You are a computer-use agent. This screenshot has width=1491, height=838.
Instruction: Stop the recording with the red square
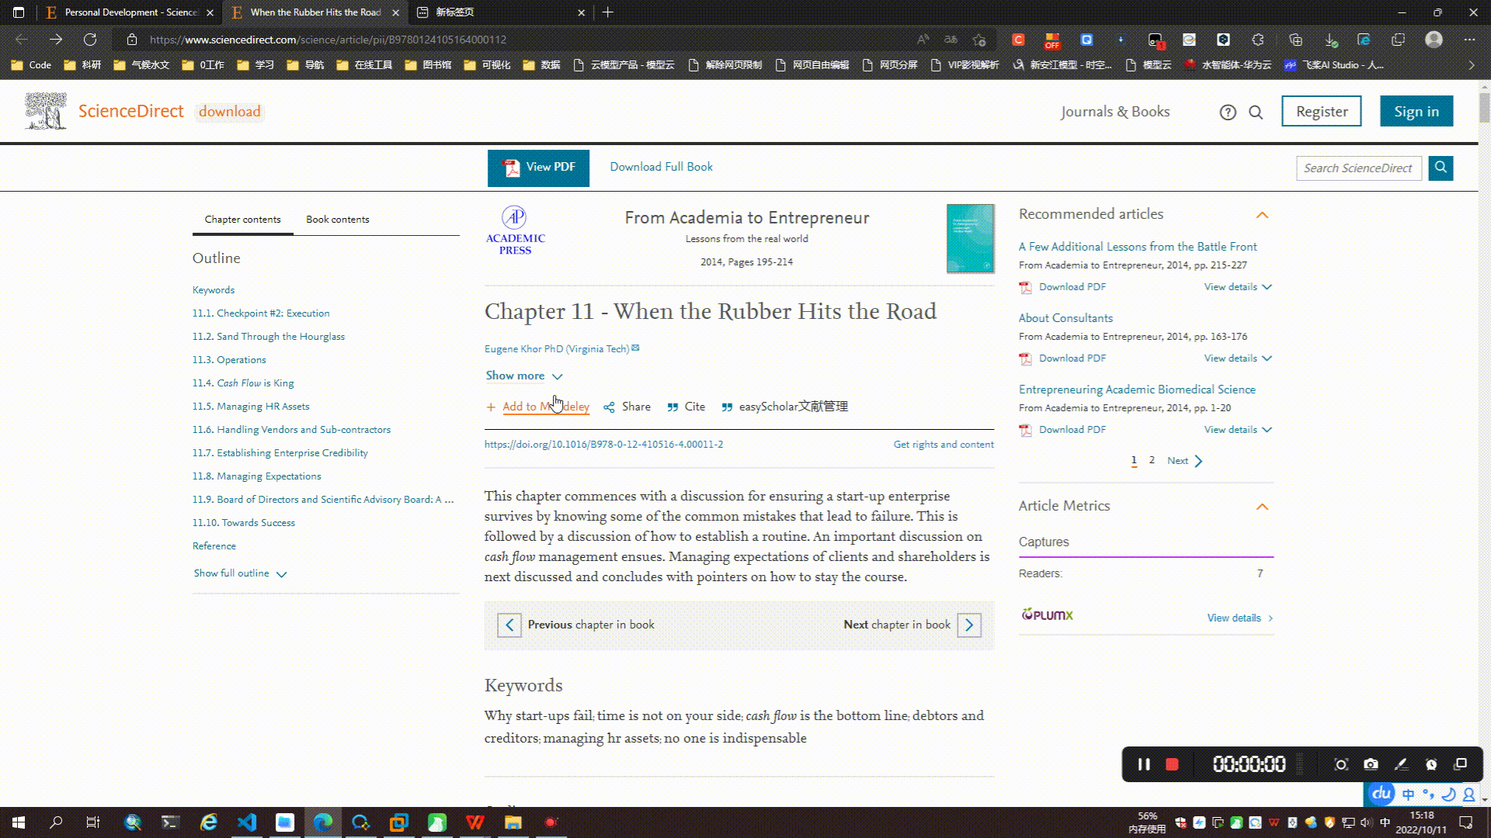[1172, 764]
